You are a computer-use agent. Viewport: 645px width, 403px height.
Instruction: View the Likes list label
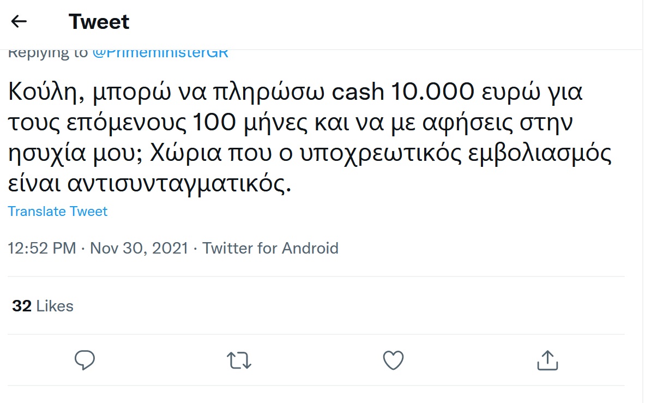point(55,306)
